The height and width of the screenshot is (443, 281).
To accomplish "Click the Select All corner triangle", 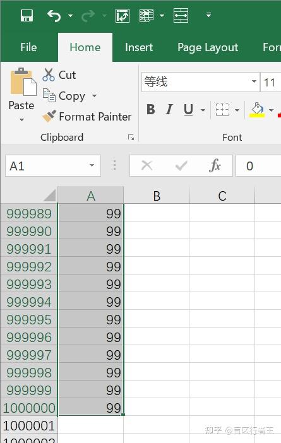I will click(x=50, y=195).
